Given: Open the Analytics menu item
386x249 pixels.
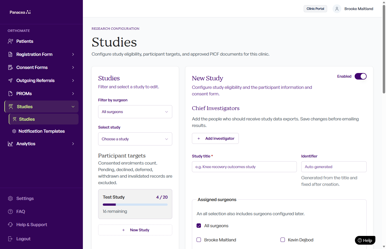Looking at the screenshot, I should pyautogui.click(x=41, y=144).
